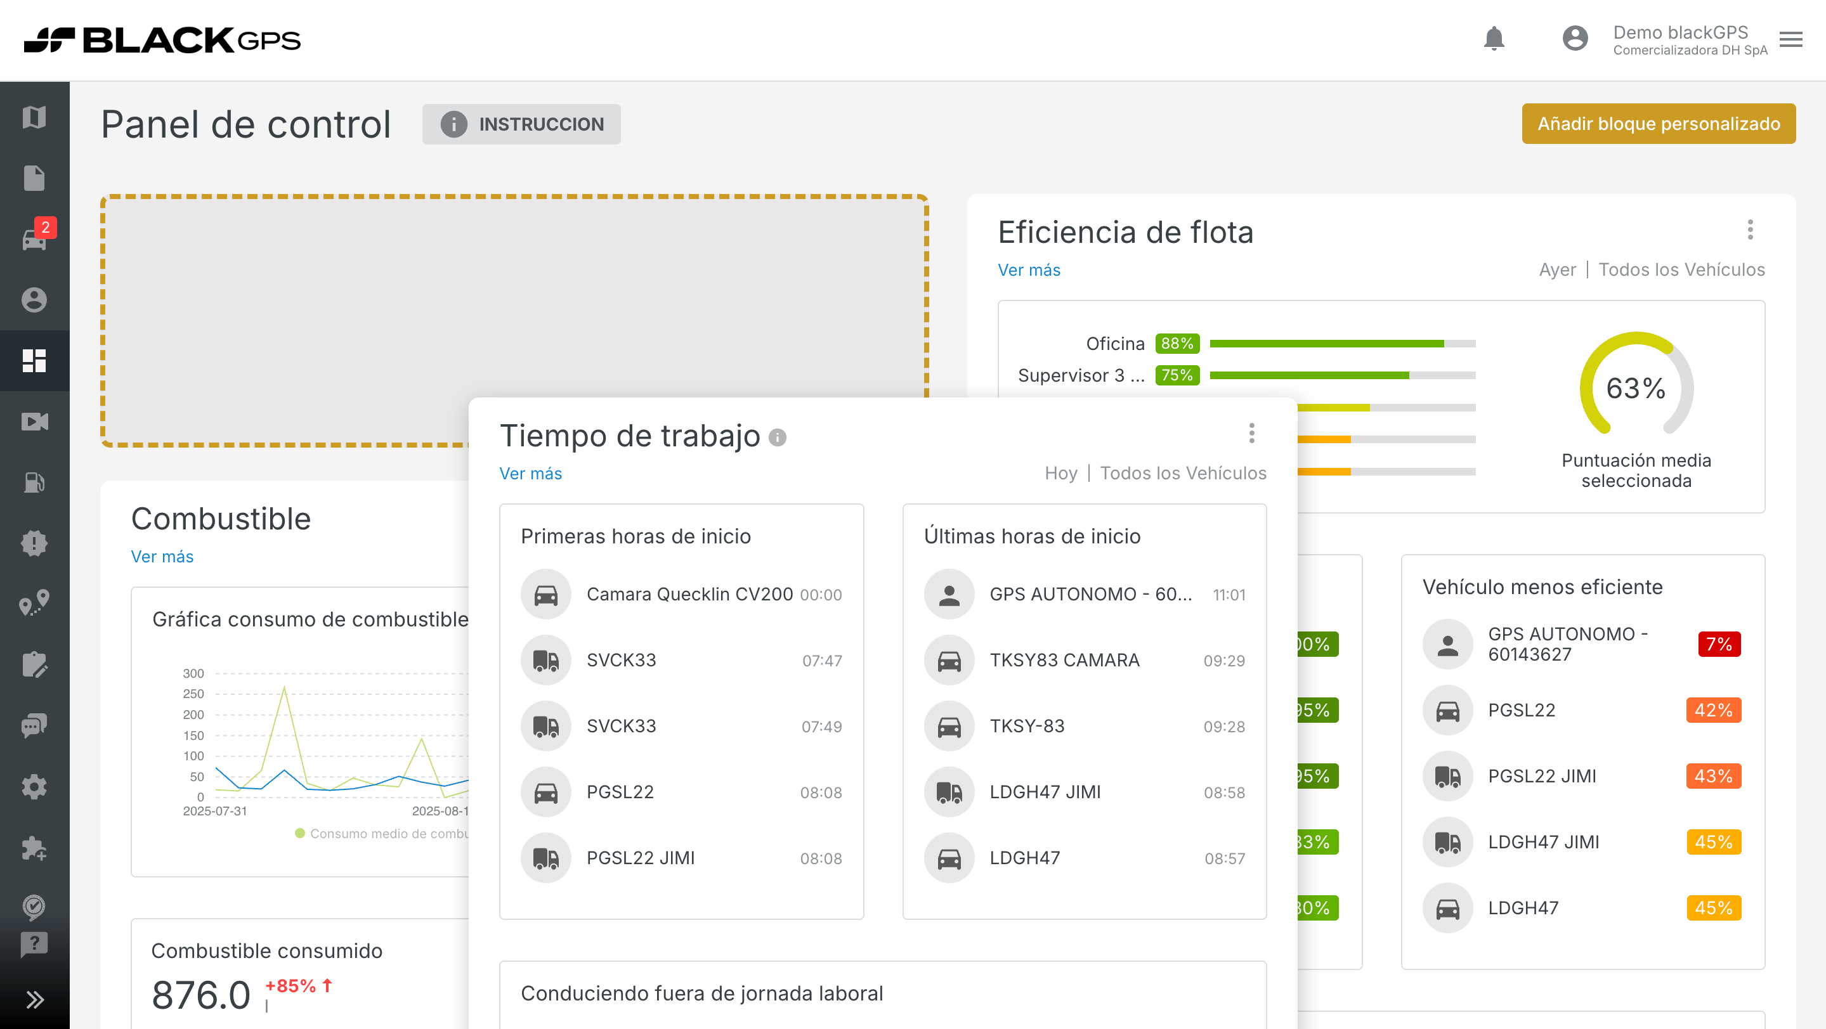1826x1029 pixels.
Task: Click the 876.0 Combustible consumido value
Action: tap(200, 995)
